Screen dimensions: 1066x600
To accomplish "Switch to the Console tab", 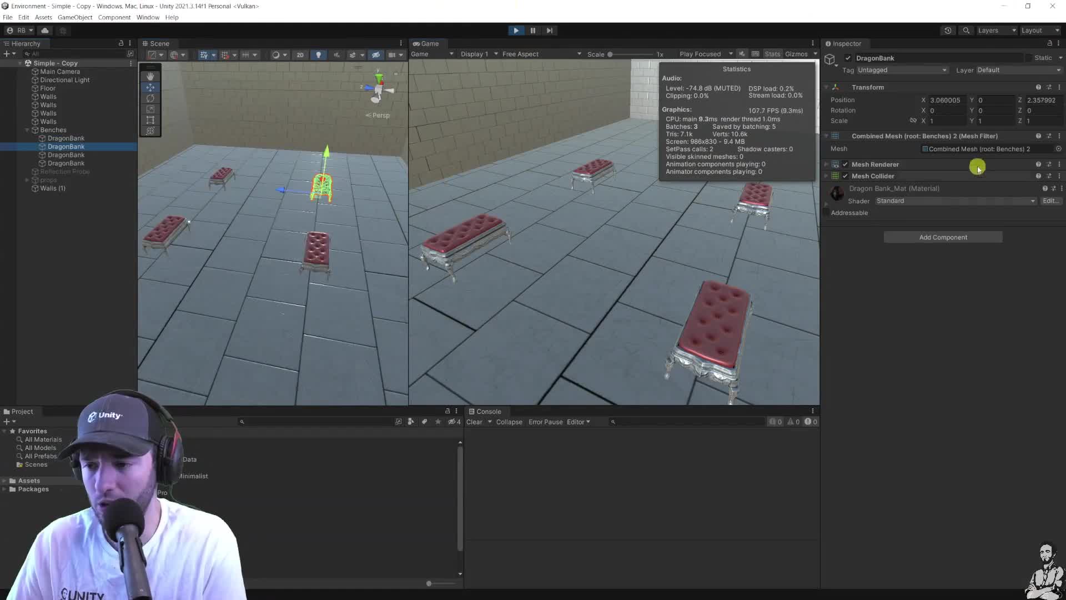I will (x=489, y=411).
